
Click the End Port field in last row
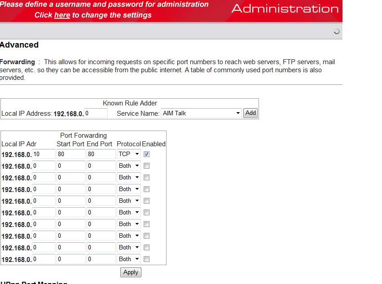[x=101, y=259]
